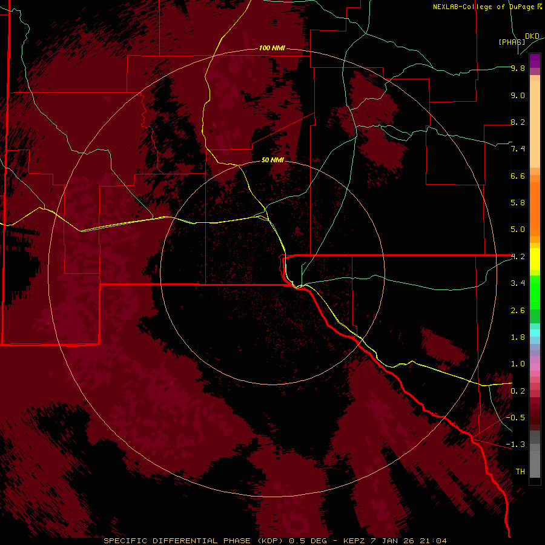545x545 pixels.
Task: Click the 4.2 legend value
Action: point(518,257)
